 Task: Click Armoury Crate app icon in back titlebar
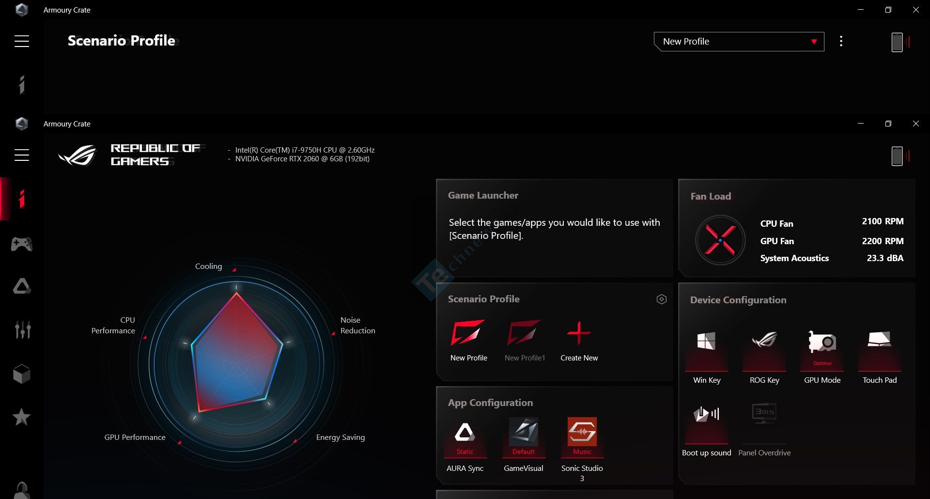[x=22, y=10]
